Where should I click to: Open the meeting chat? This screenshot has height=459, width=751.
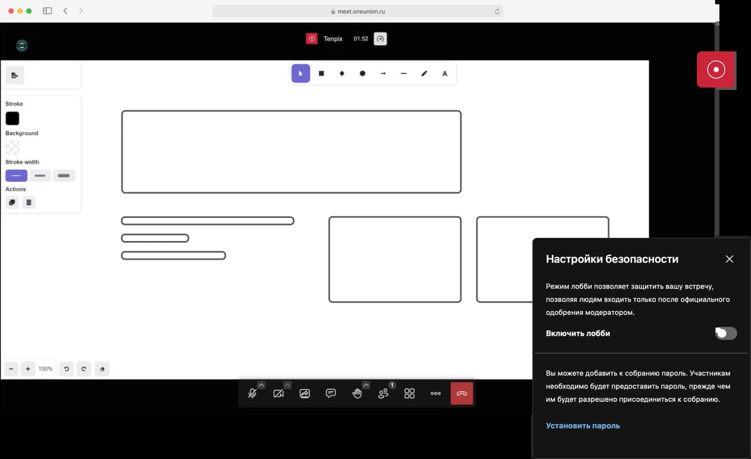point(331,394)
